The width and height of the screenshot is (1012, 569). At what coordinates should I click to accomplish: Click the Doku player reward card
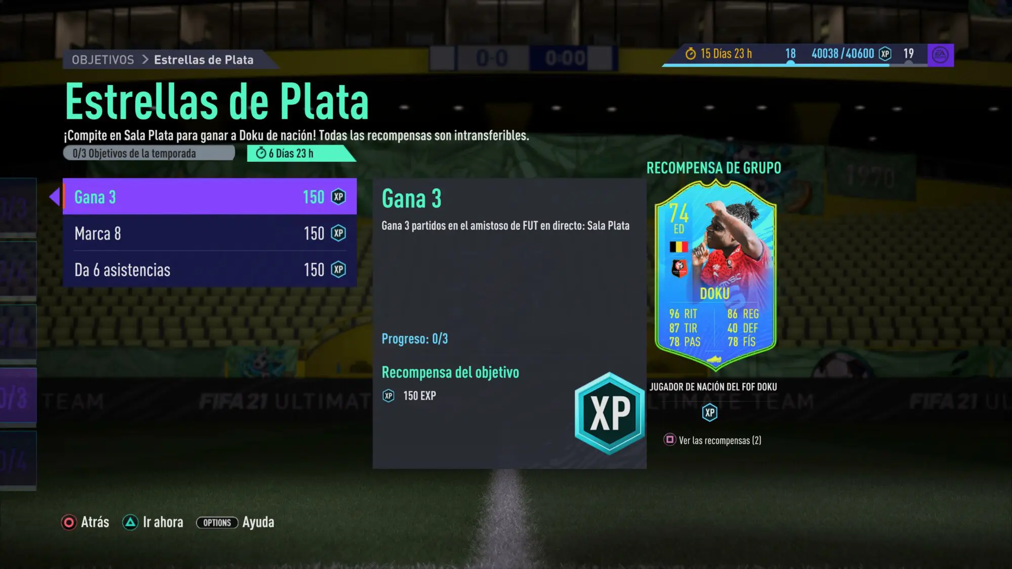point(715,275)
